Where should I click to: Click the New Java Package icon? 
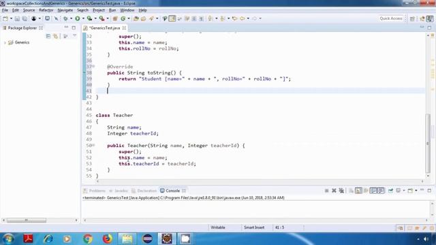(x=115, y=18)
